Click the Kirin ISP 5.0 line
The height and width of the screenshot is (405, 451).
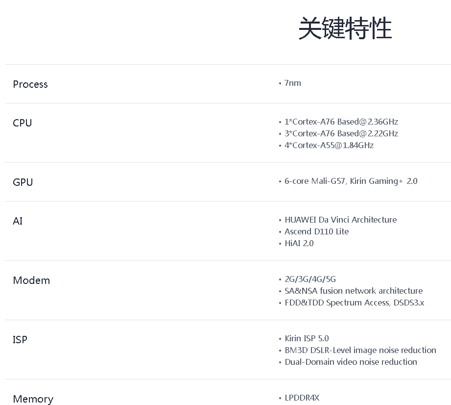307,338
